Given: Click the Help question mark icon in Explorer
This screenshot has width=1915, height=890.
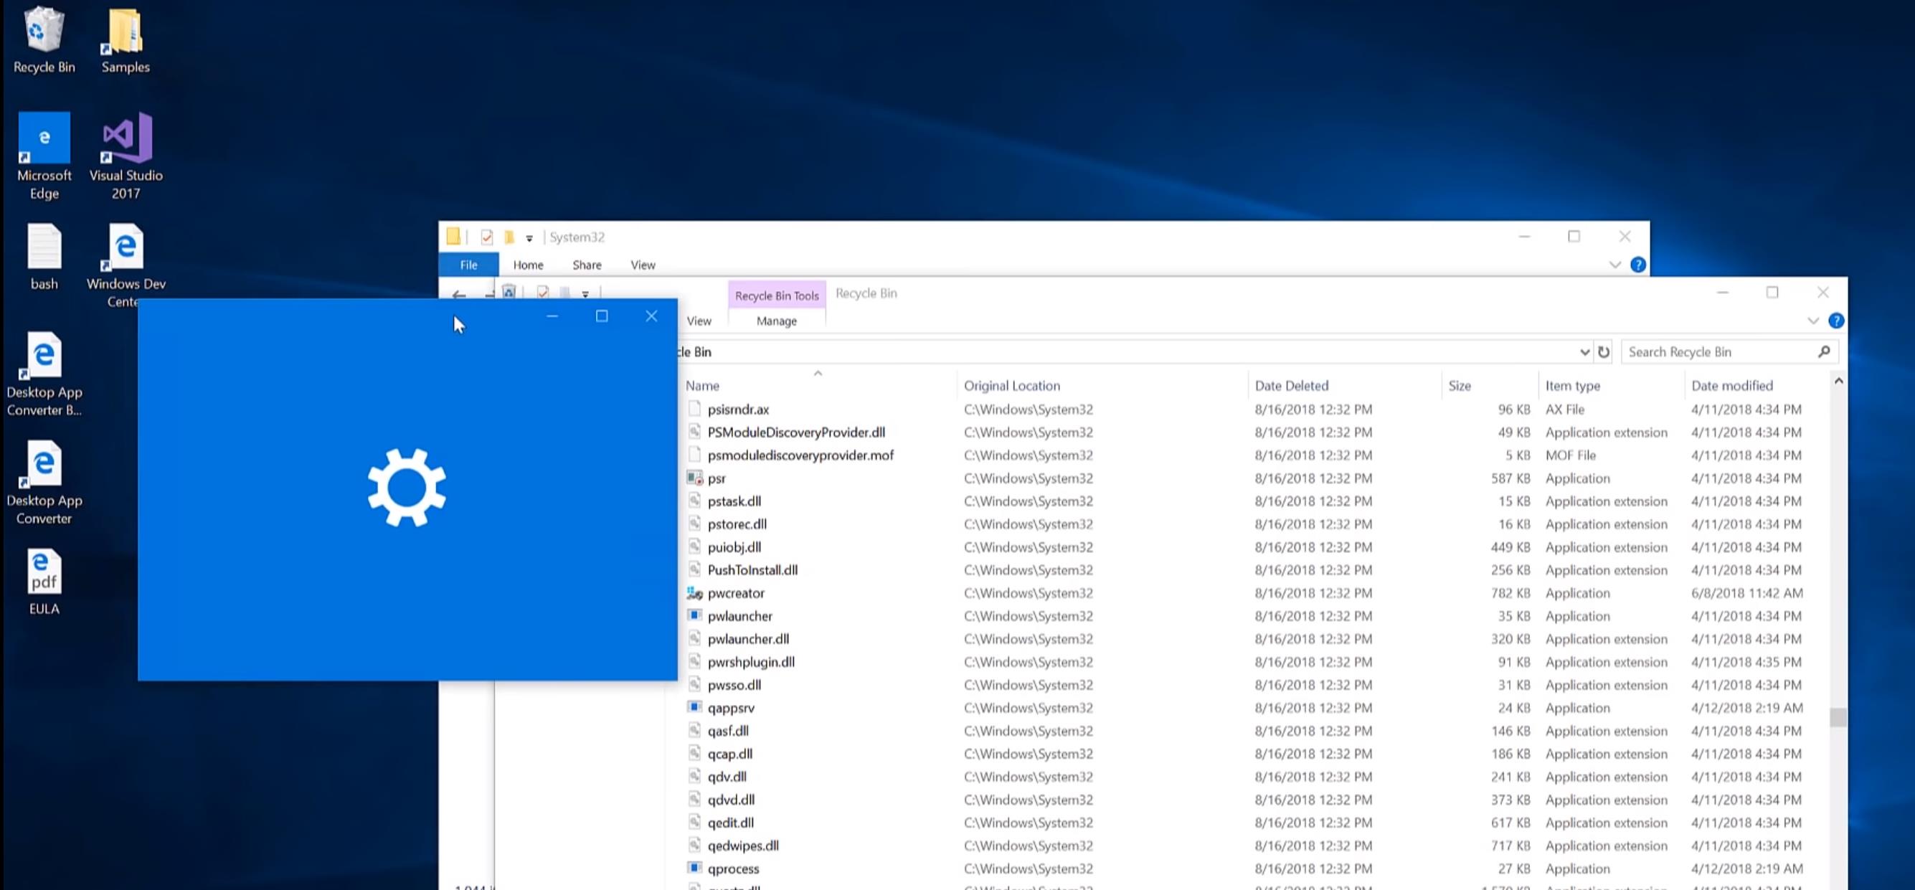Looking at the screenshot, I should [1637, 264].
